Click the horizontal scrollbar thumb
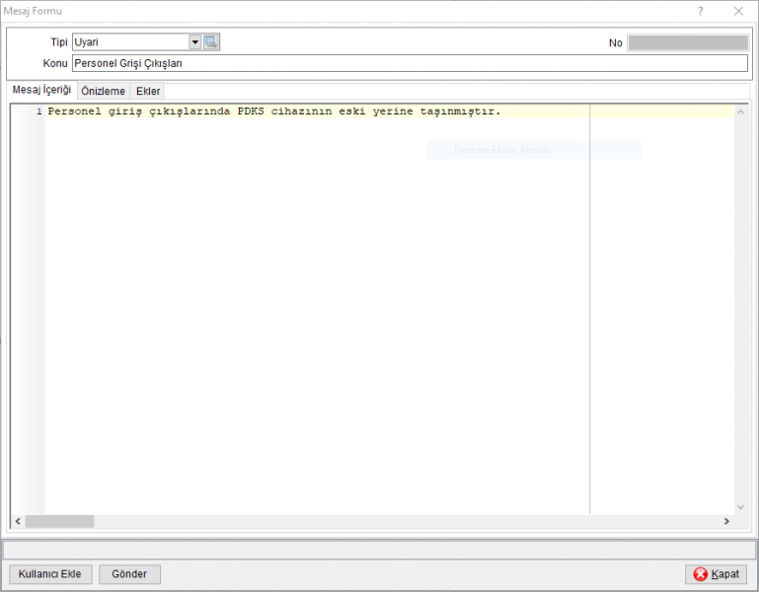759x592 pixels. [x=59, y=521]
